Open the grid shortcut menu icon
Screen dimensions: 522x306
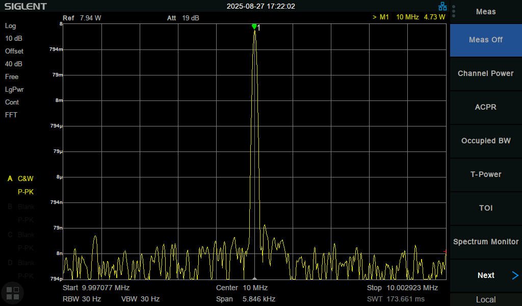pyautogui.click(x=13, y=292)
